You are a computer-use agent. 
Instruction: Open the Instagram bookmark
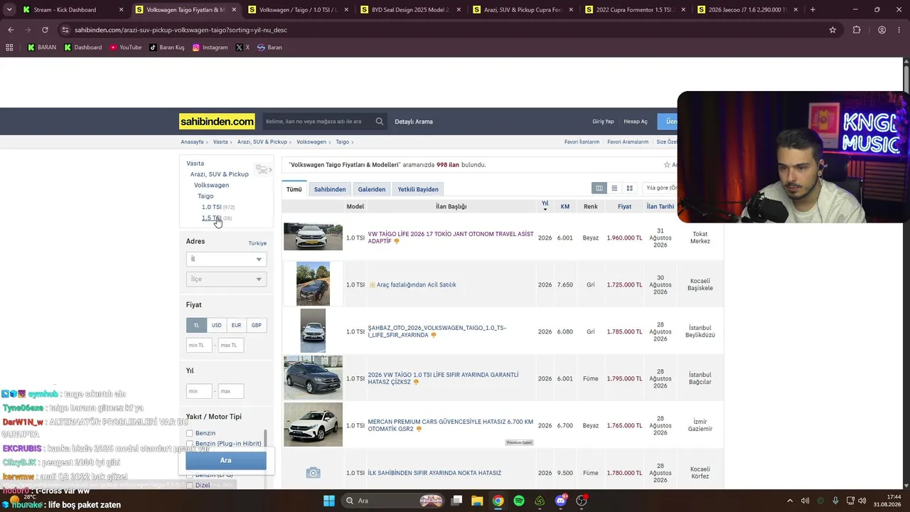click(210, 48)
